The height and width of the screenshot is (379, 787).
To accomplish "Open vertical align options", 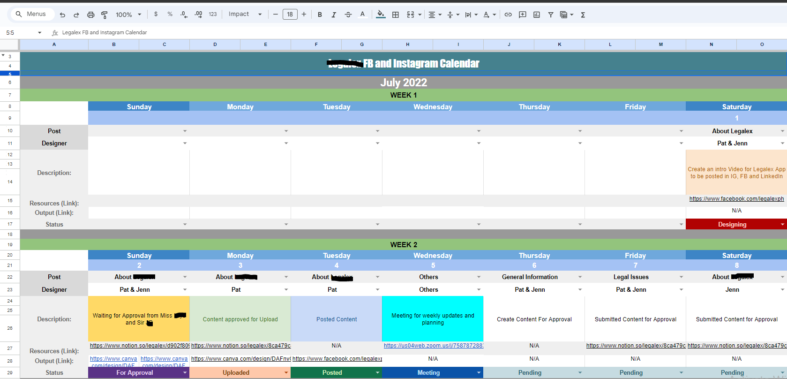I will [452, 15].
